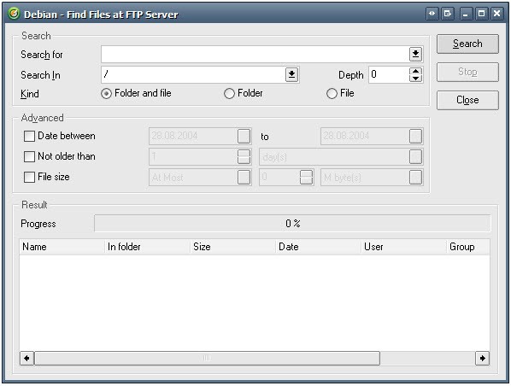The image size is (511, 386).
Task: Maximize the Find Files window
Action: point(481,14)
